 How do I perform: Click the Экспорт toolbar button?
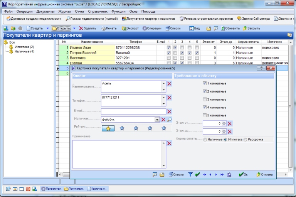click(130, 28)
